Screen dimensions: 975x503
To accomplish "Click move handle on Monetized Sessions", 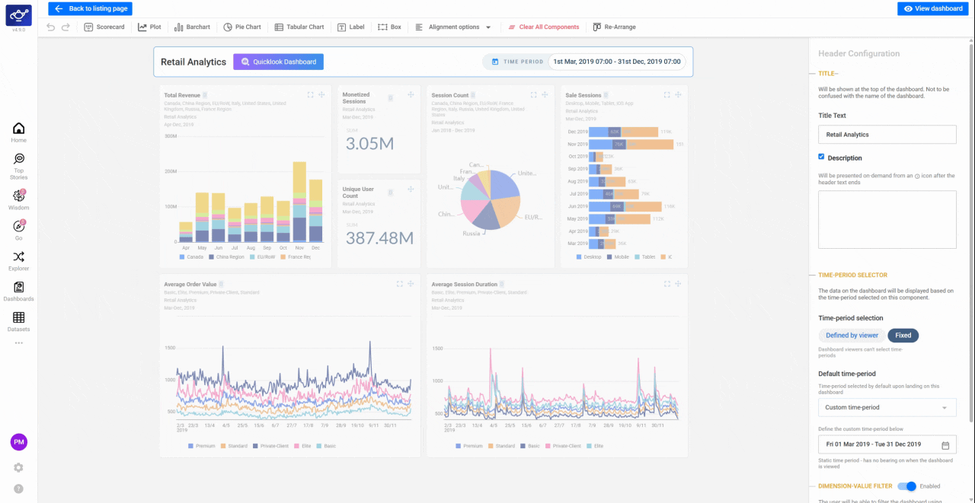I will (411, 95).
